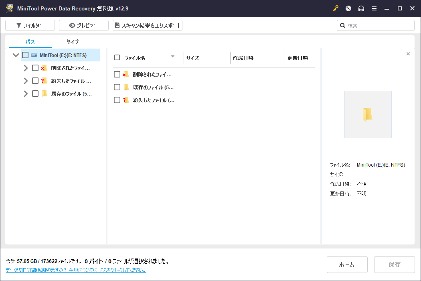Sort by the 作成日時 column header
Image resolution: width=421 pixels, height=281 pixels.
point(243,58)
